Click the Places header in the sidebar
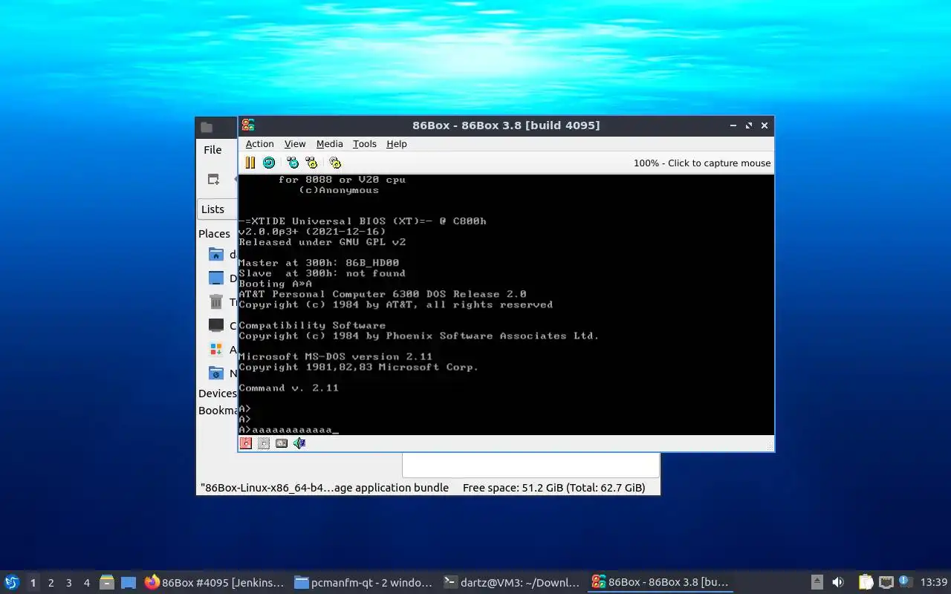Viewport: 951px width, 594px height. tap(215, 234)
